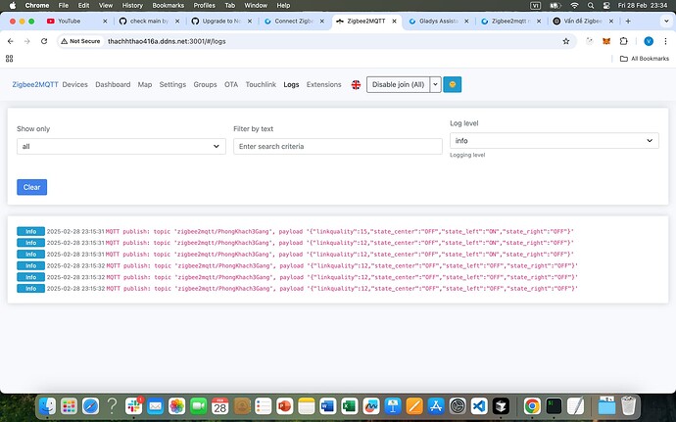Click the blue Clear button
This screenshot has height=422, width=676.
tap(31, 187)
